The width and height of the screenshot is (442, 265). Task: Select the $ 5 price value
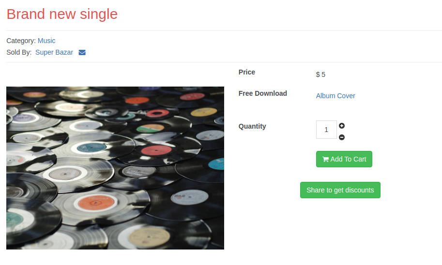point(320,74)
